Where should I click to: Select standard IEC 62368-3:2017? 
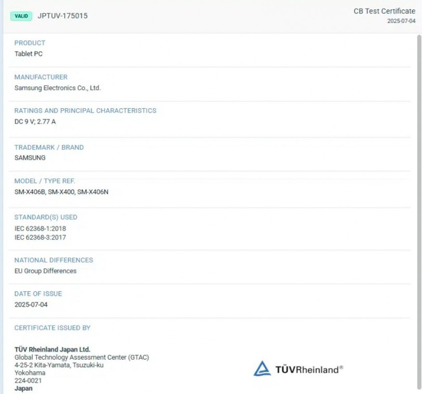[x=40, y=237]
